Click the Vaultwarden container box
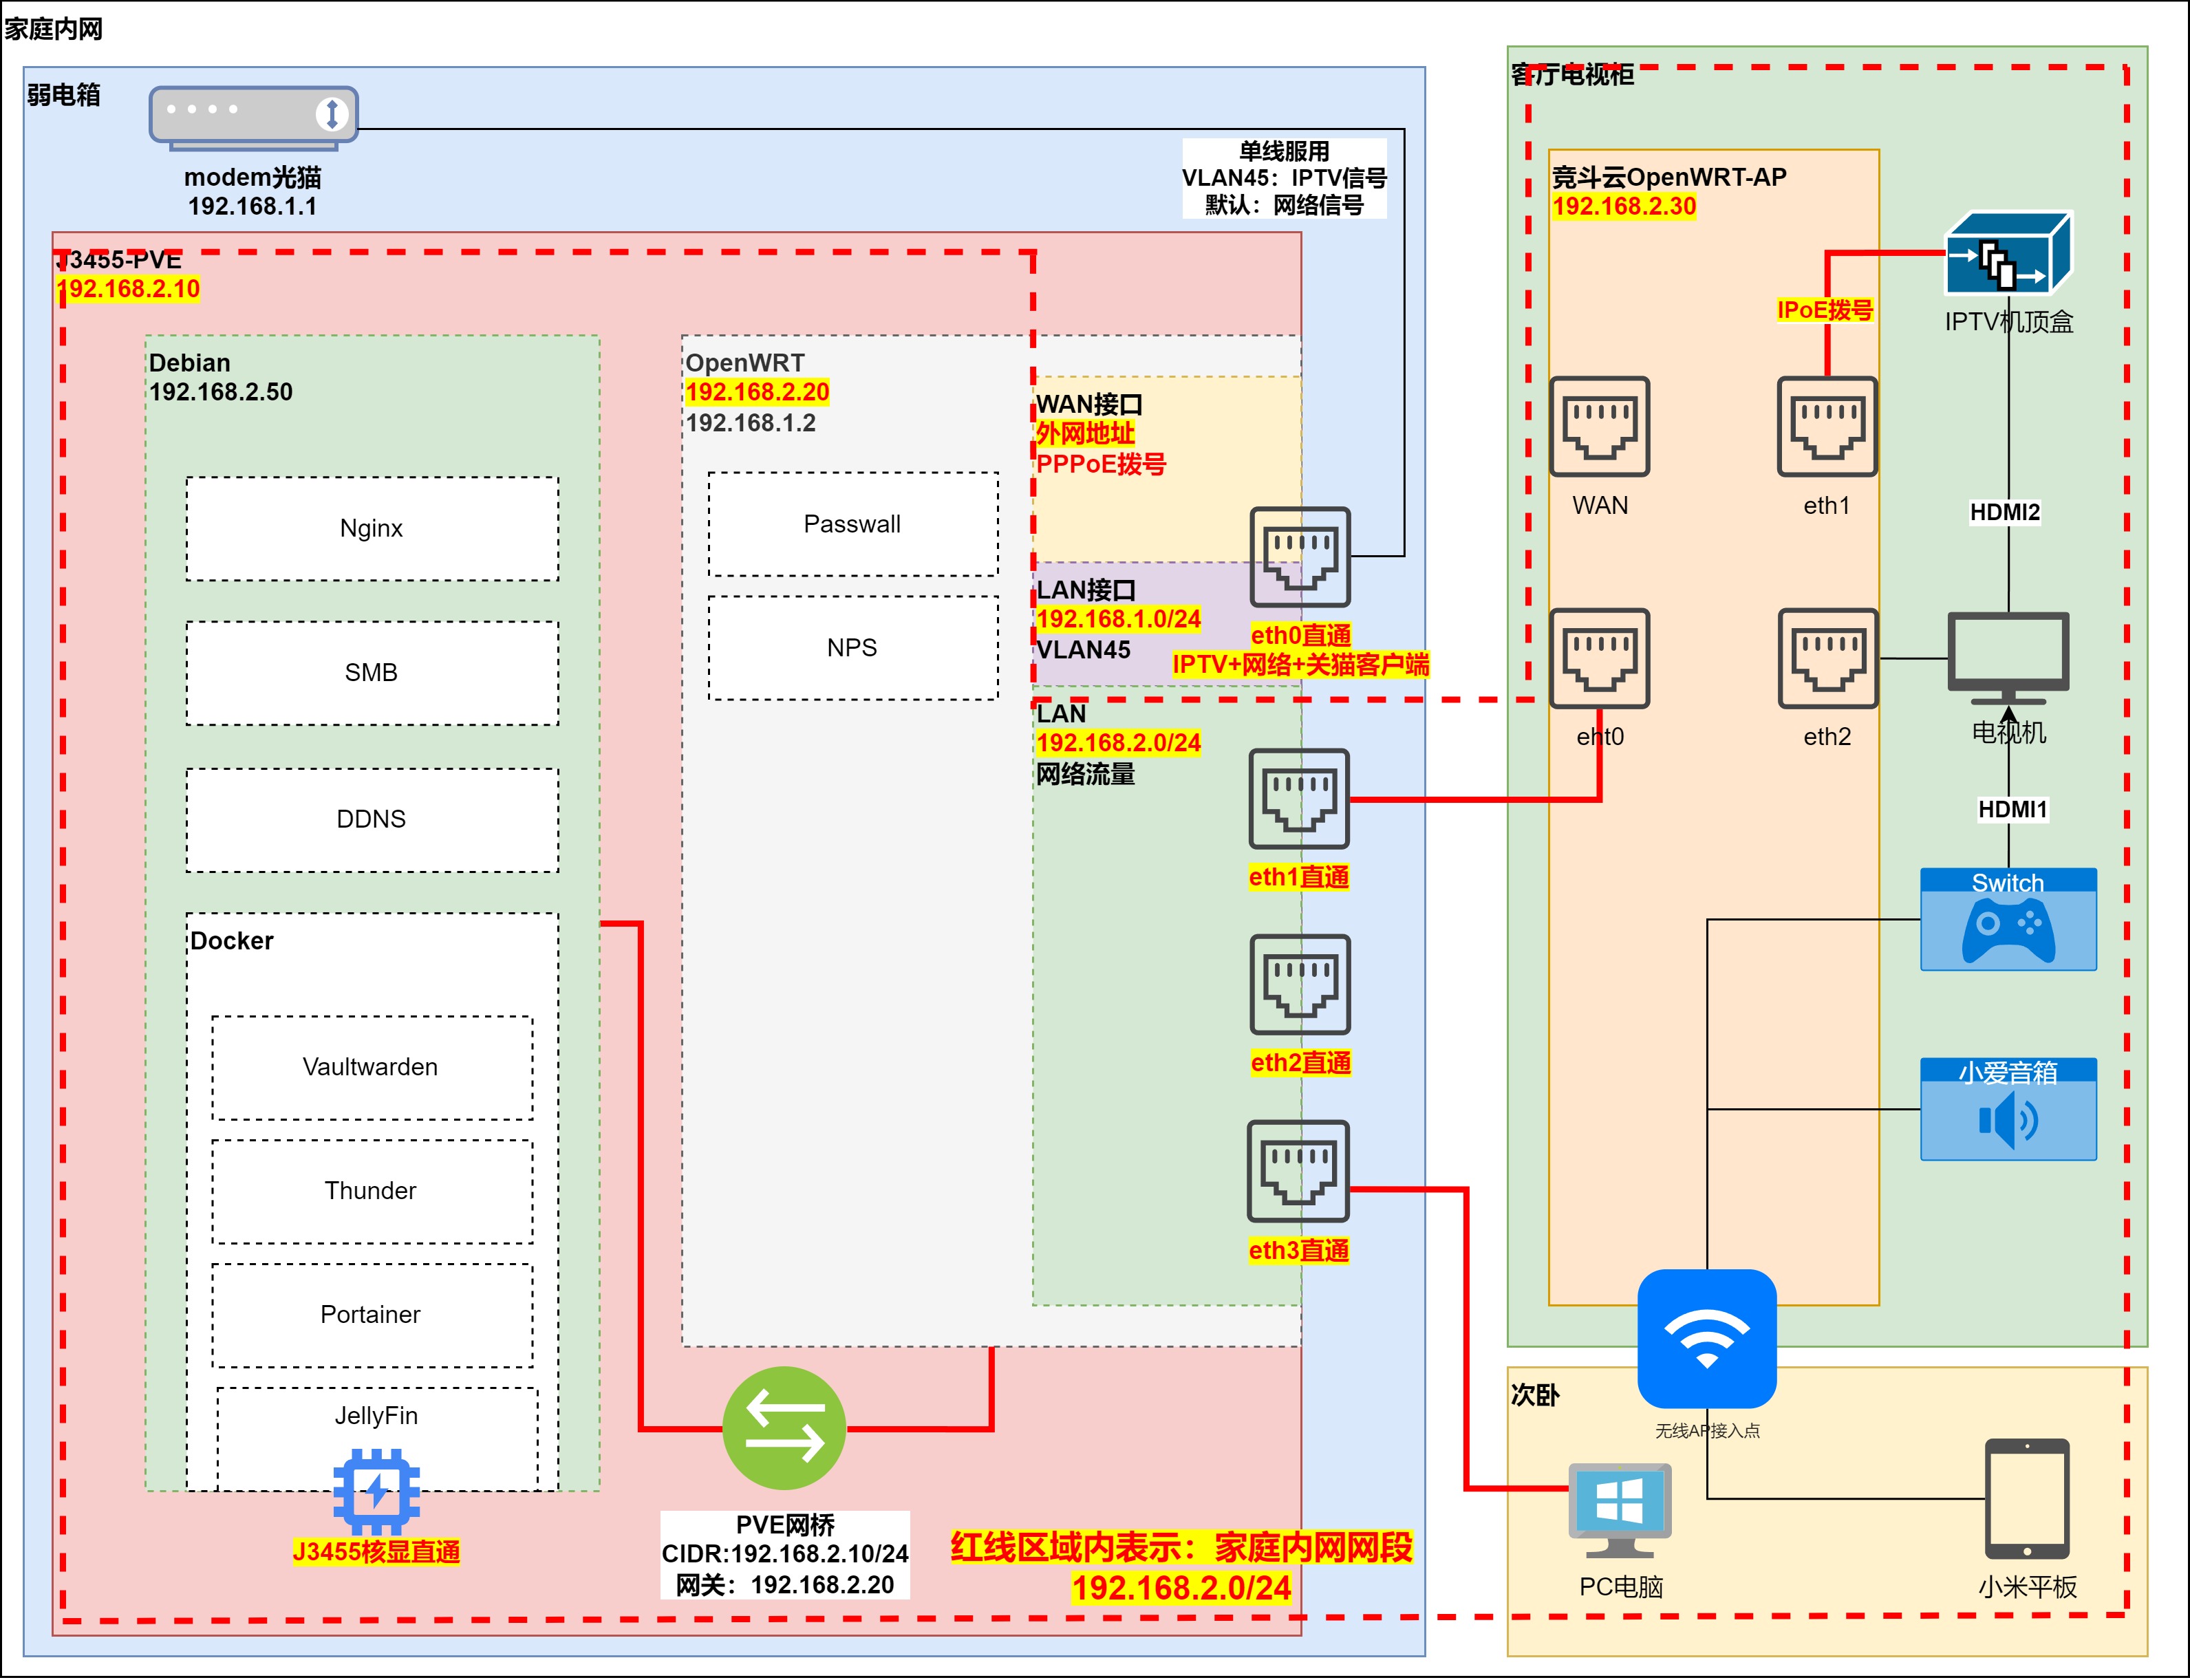Image resolution: width=2190 pixels, height=1680 pixels. [x=371, y=1067]
